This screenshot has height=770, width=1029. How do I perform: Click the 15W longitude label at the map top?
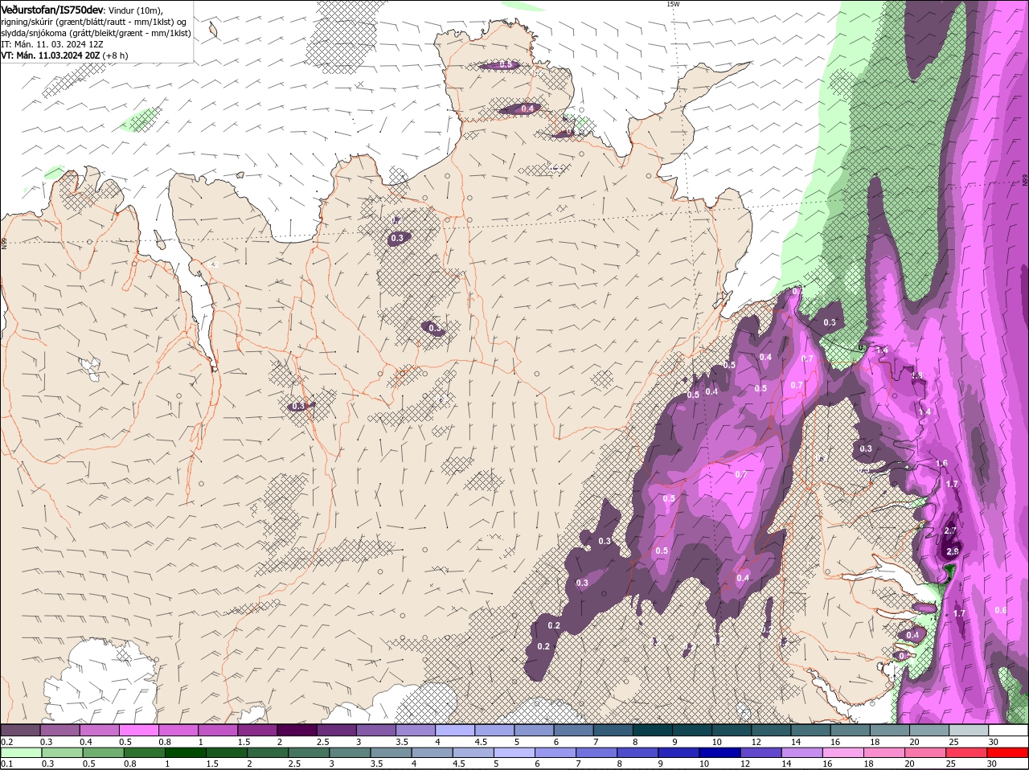(x=672, y=4)
